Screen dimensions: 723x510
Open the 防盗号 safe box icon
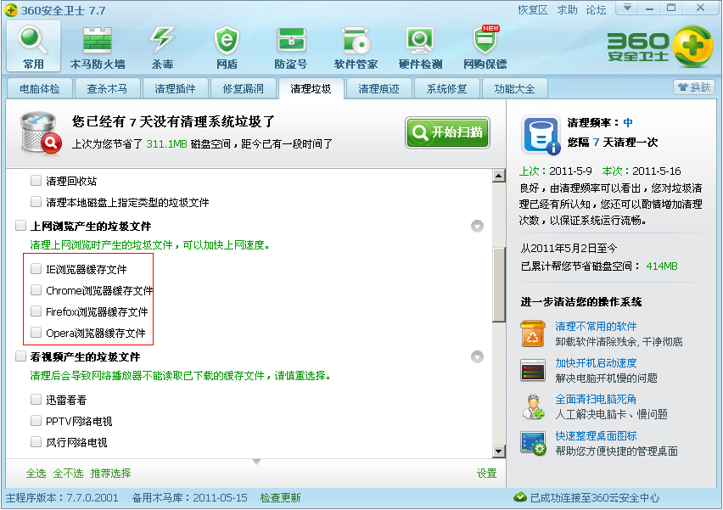[x=291, y=46]
